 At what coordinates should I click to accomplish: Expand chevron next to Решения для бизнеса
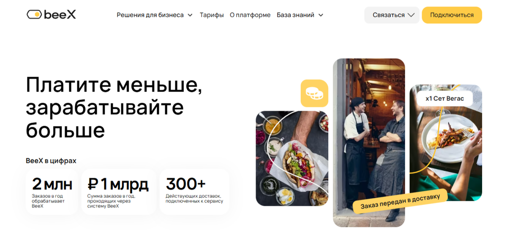point(190,15)
